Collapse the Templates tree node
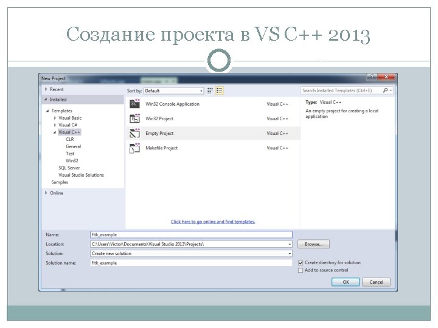 pos(47,111)
